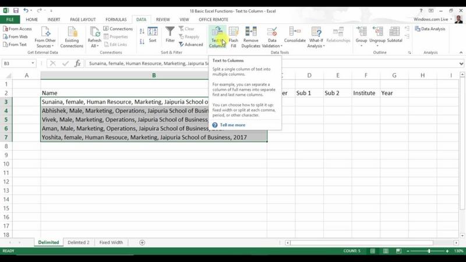
Task: Switch to Page Break Preview in status bar
Action: (398, 251)
